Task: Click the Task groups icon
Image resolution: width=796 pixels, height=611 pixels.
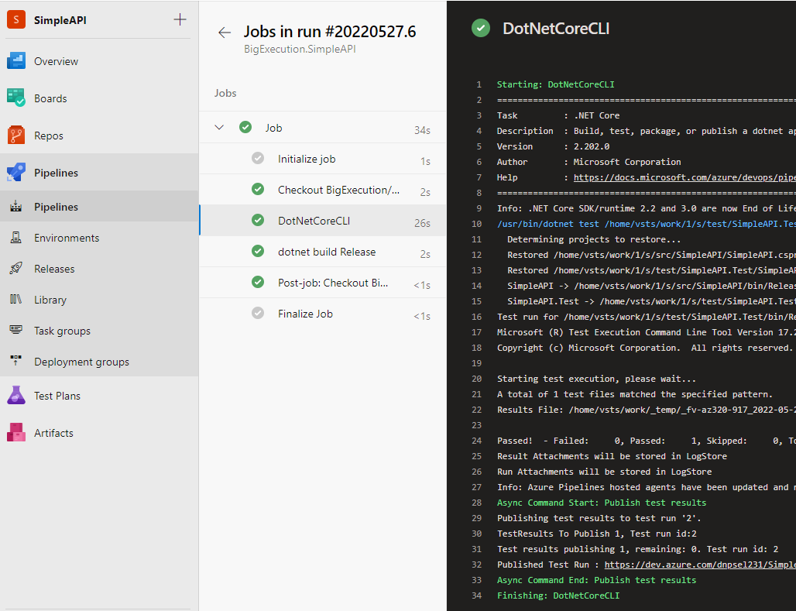Action: (16, 331)
